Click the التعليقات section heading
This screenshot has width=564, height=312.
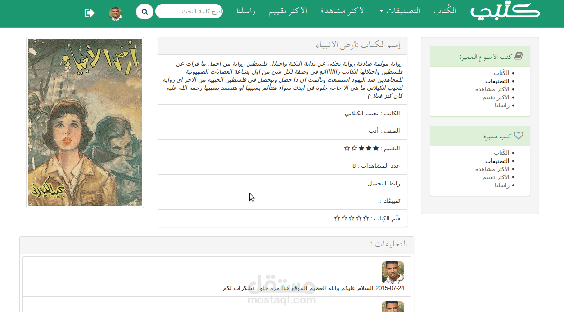tap(388, 244)
